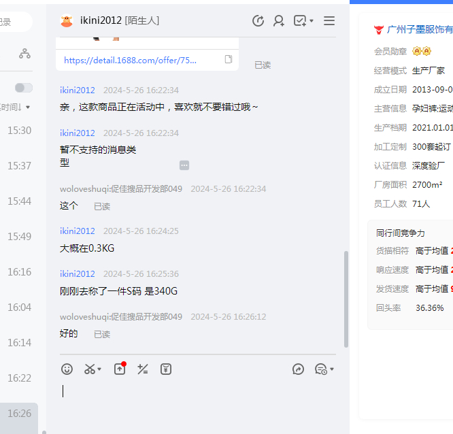Click message 刚刚去称了一件S码 是340G

pyautogui.click(x=118, y=291)
